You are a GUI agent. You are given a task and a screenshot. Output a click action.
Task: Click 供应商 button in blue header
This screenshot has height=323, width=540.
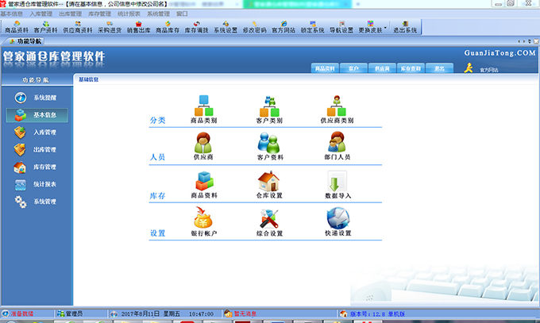tap(382, 68)
